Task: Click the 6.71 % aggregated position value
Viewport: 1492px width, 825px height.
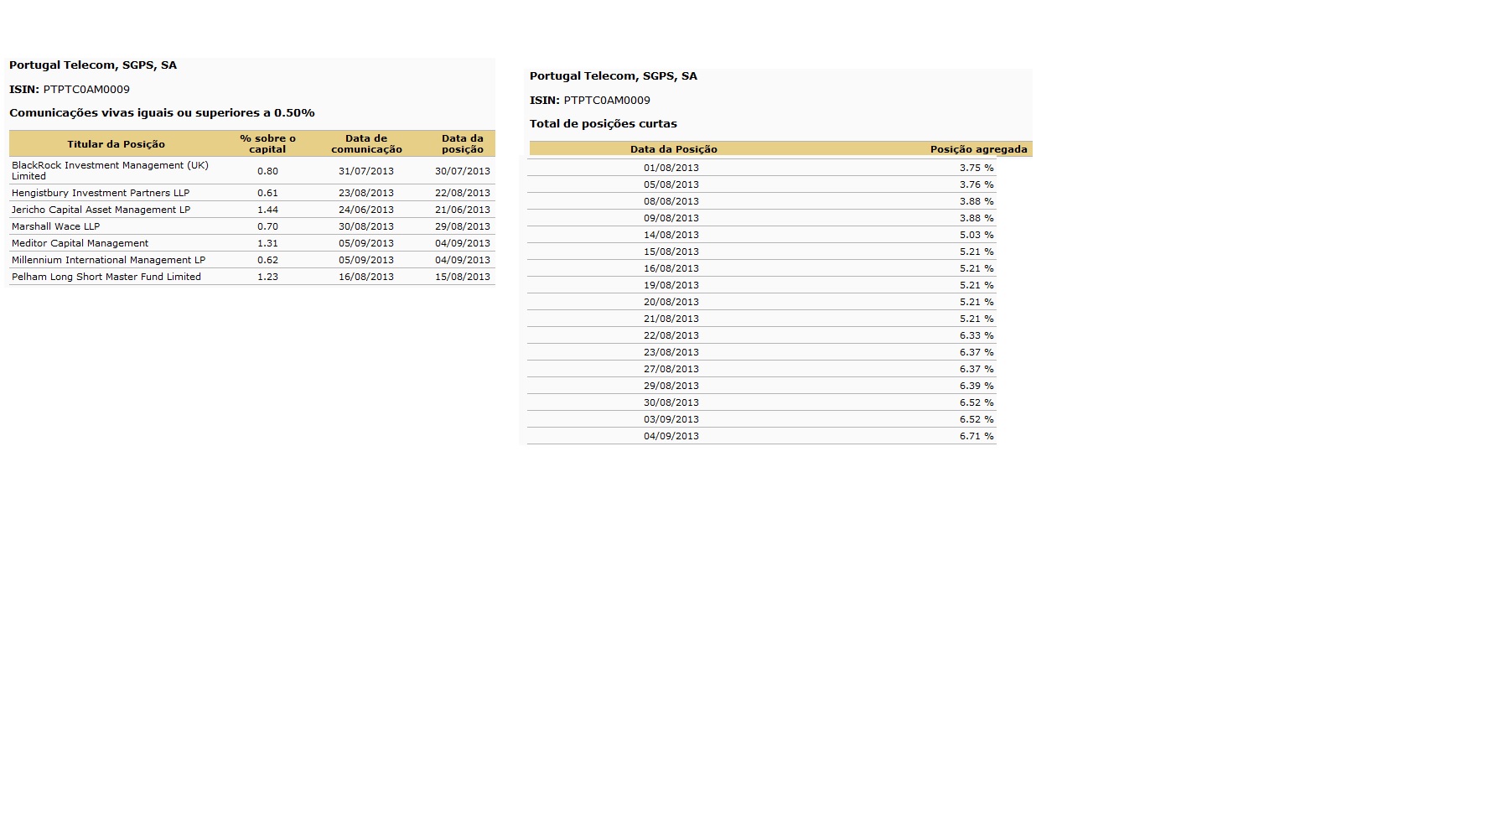Action: click(977, 436)
